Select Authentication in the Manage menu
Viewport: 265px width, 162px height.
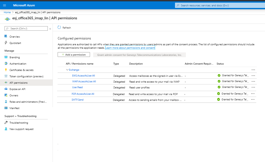[18, 64]
